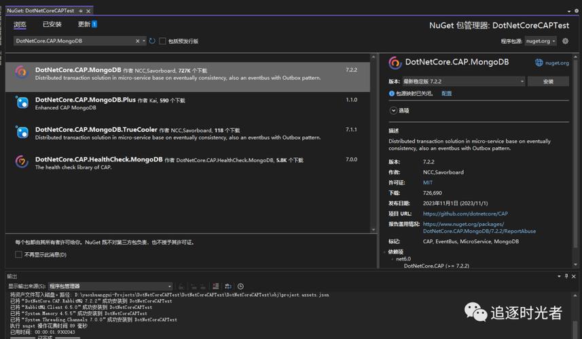
Task: Click the package list scroll-down arrow
Action: (374, 230)
